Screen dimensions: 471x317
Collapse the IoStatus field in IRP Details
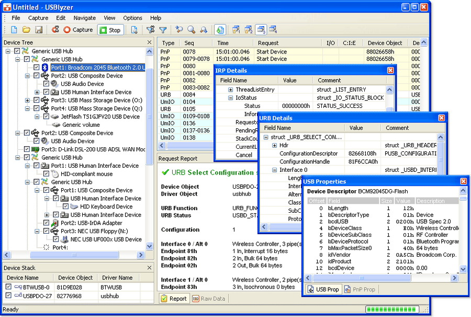230,98
